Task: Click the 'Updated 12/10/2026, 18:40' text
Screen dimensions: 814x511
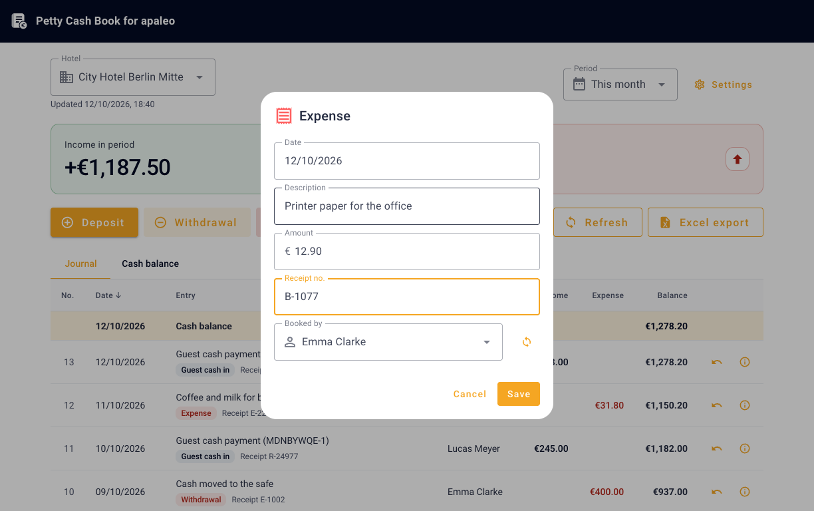Action: click(102, 104)
